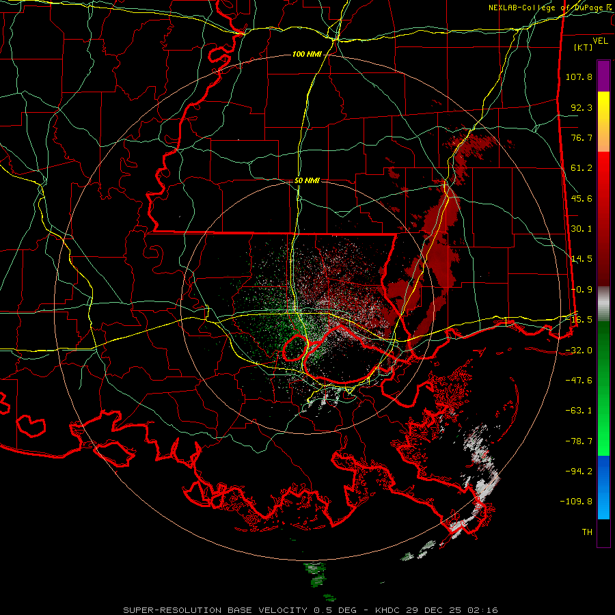This screenshot has height=615, width=615.
Task: Click the 61.2 velocity legend value
Action: pyautogui.click(x=582, y=168)
